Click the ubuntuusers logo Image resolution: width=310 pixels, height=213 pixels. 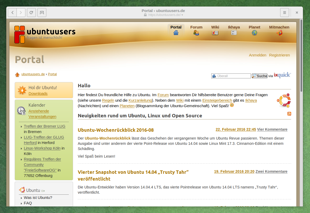pyautogui.click(x=45, y=34)
